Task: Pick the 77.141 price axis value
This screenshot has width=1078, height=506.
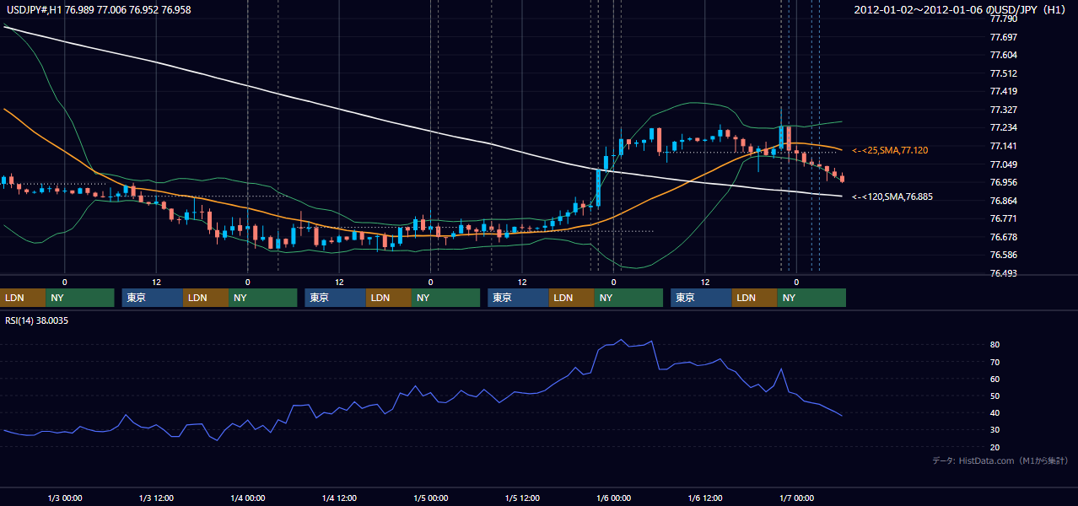Action: coord(1004,146)
